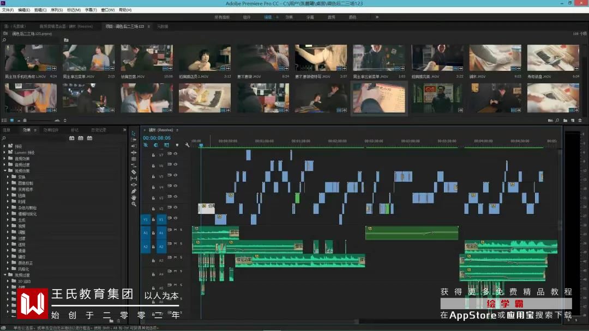Viewport: 589px width, 331px height.
Task: Switch project panel to icon view
Action: tap(12, 120)
